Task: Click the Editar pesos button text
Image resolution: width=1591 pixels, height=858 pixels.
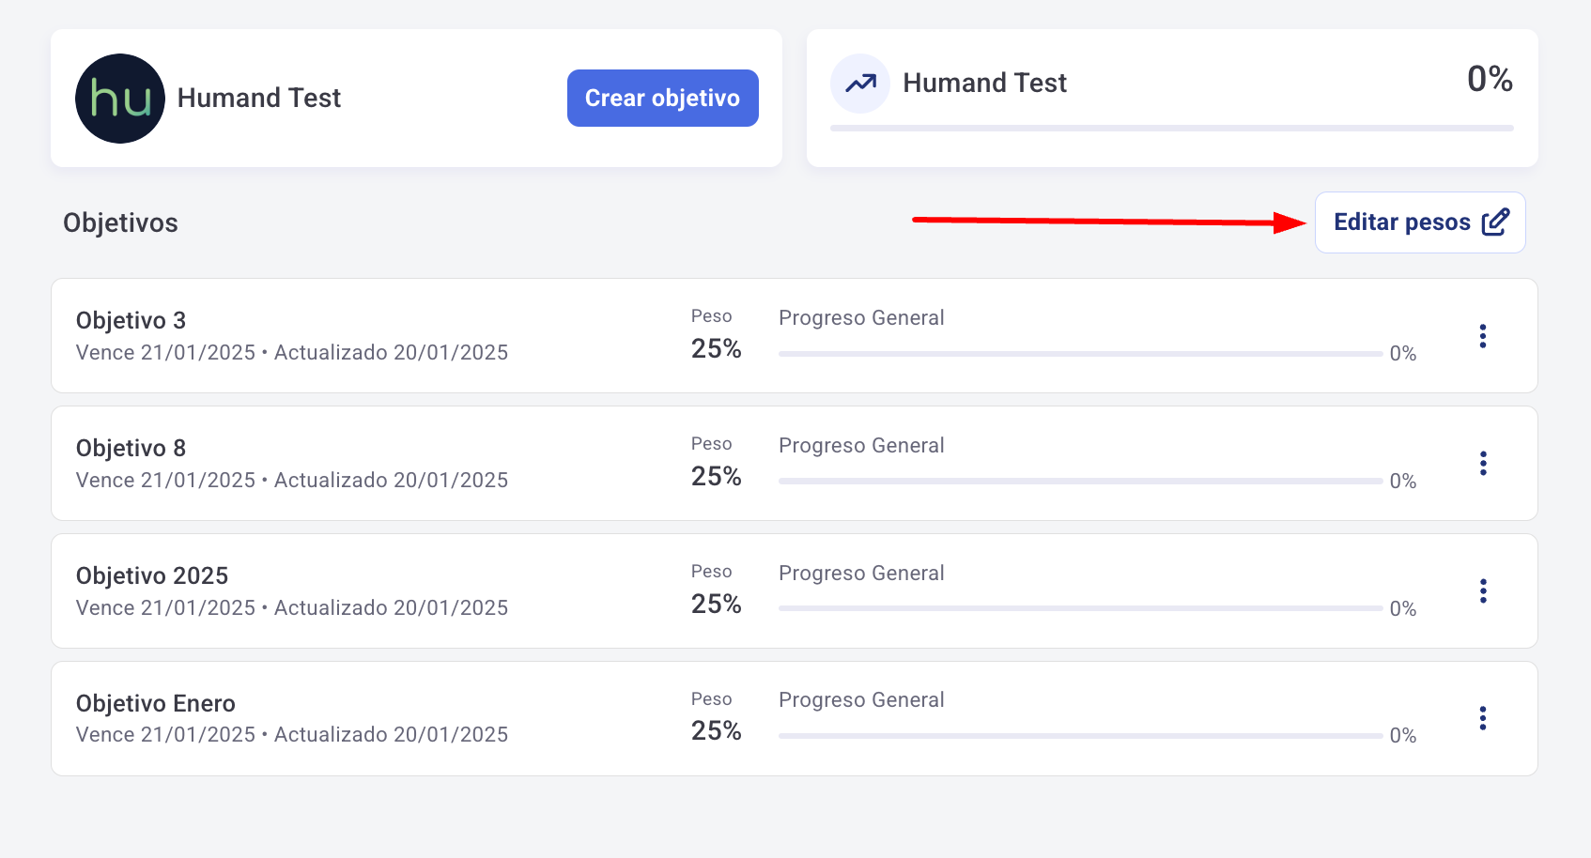Action: pos(1401,222)
